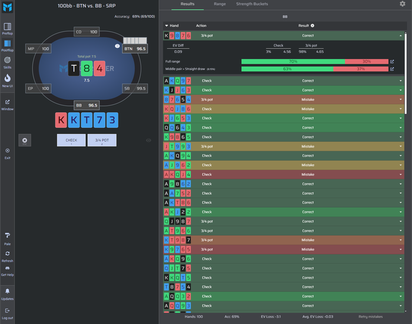412x324 pixels.
Task: Click the Accuracy 69% label above table
Action: click(x=135, y=16)
